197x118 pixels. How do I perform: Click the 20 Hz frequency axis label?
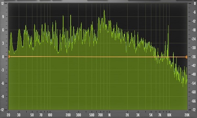coord(9,115)
